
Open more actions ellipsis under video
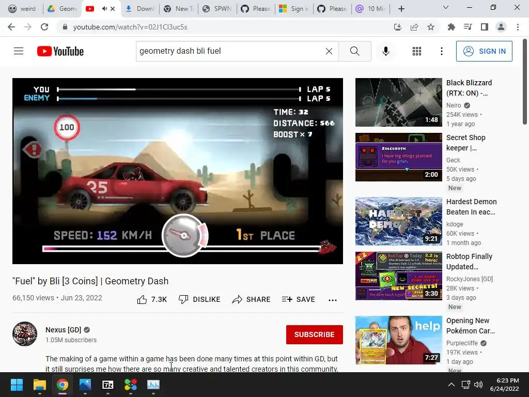[x=333, y=300]
